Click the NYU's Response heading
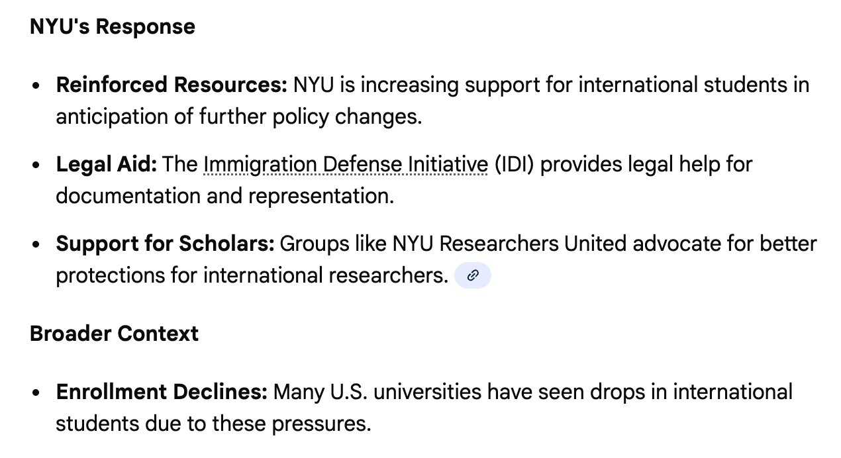The height and width of the screenshot is (458, 841). click(x=113, y=26)
